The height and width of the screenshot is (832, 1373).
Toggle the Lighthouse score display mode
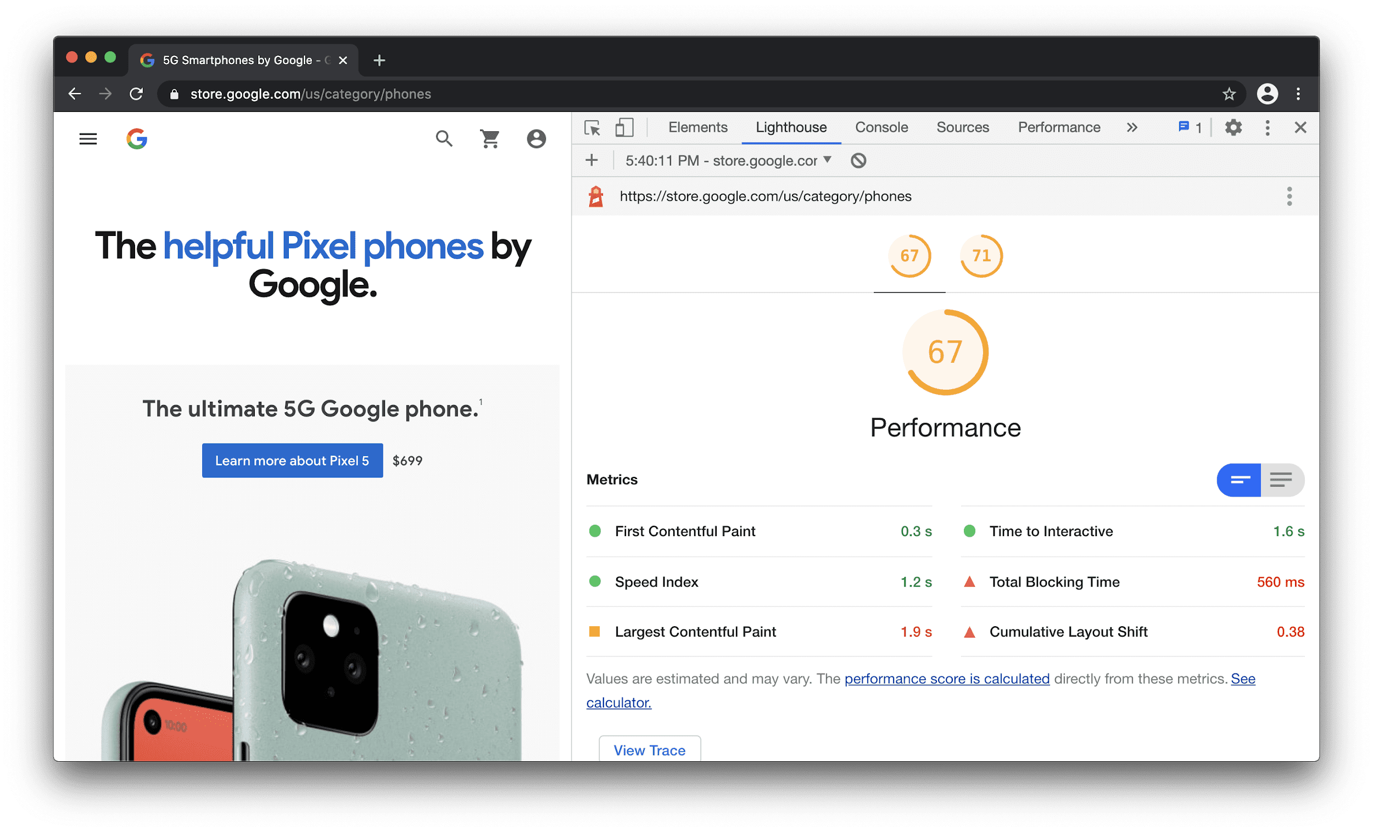[1283, 479]
